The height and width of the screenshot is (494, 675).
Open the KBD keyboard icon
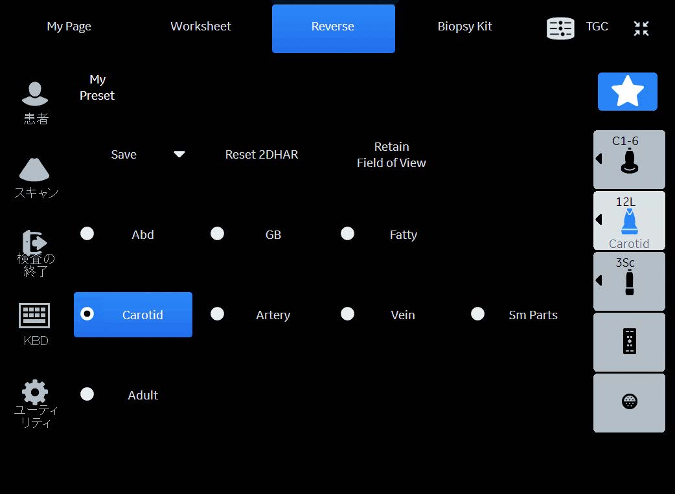[x=34, y=316]
